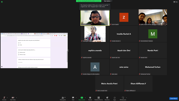Click the back arrow in shared browser
The image size is (179, 101).
[x=2, y=36]
